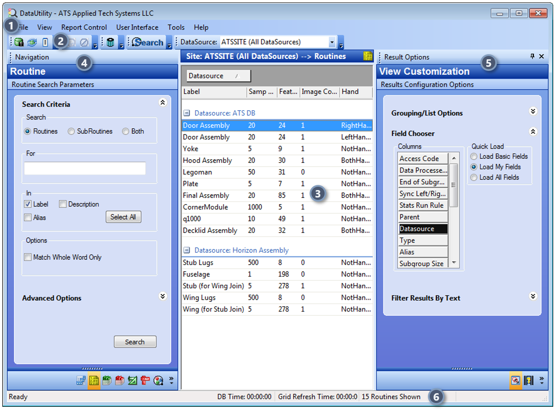Open the Report Control menu
The image size is (556, 410).
tap(84, 28)
